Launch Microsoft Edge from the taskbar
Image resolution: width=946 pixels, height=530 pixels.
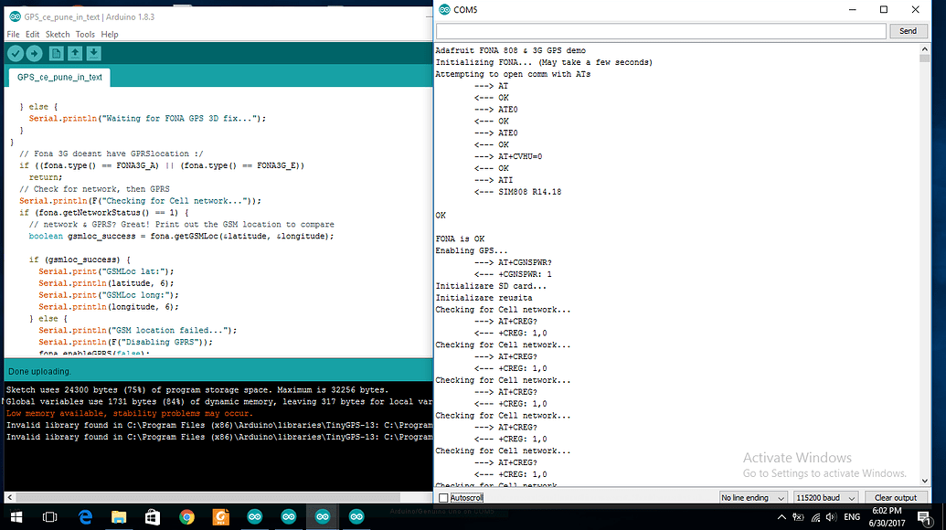tap(85, 517)
